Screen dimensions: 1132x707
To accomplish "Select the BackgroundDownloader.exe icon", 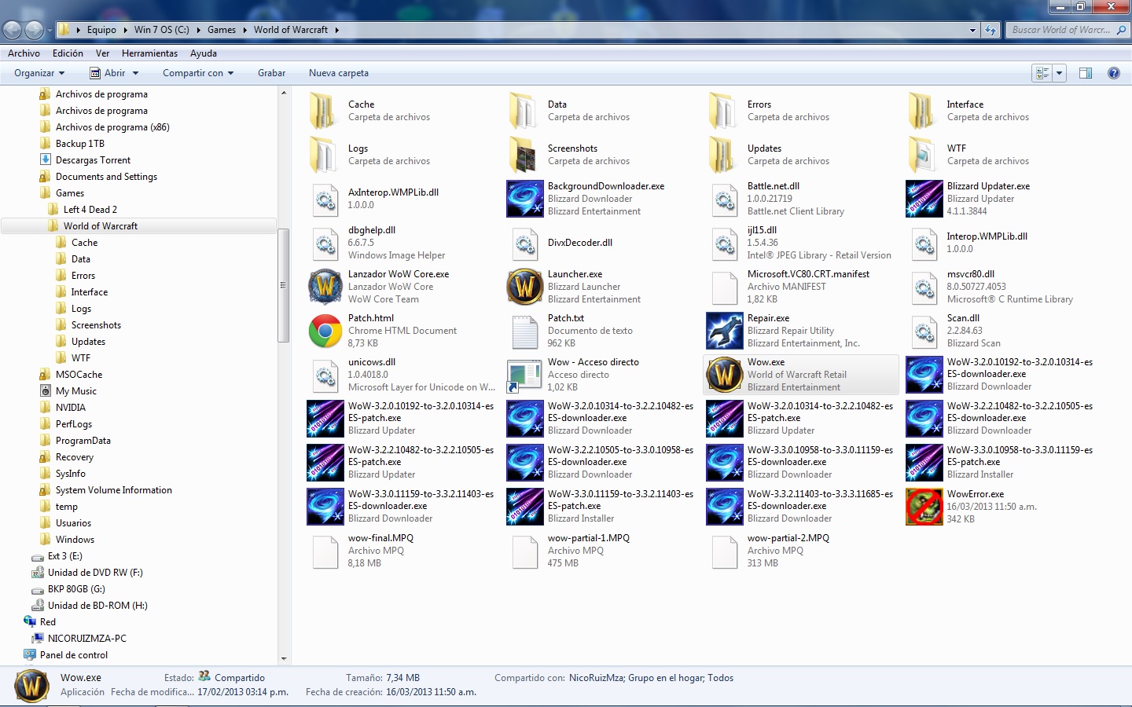I will (524, 199).
